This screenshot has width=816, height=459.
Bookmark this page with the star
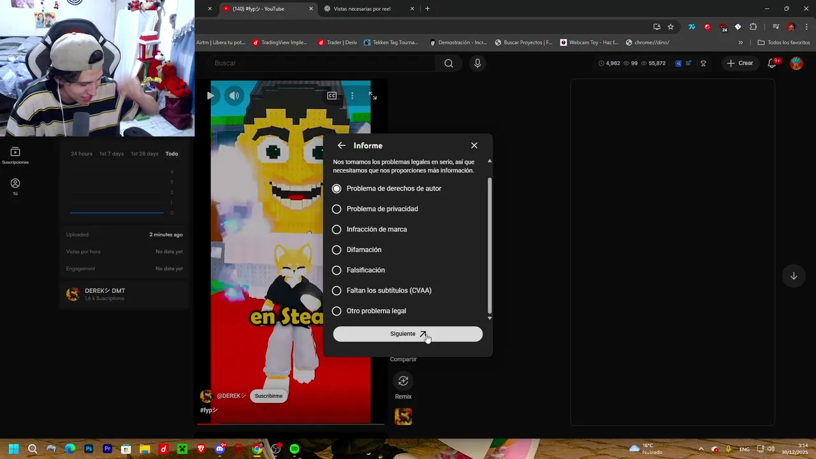[671, 27]
